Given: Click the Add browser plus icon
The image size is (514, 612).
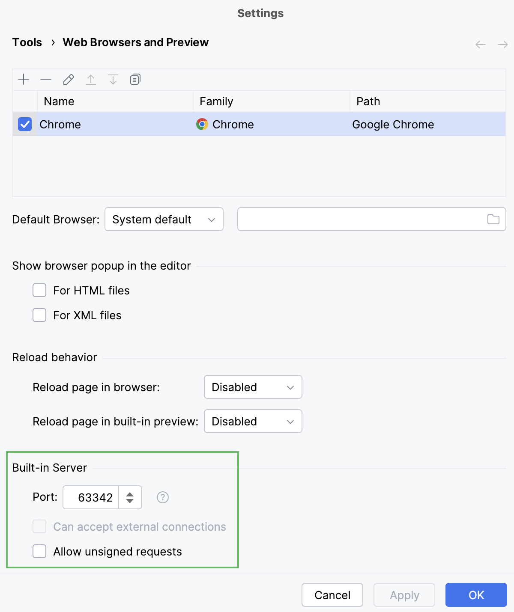Looking at the screenshot, I should [24, 80].
